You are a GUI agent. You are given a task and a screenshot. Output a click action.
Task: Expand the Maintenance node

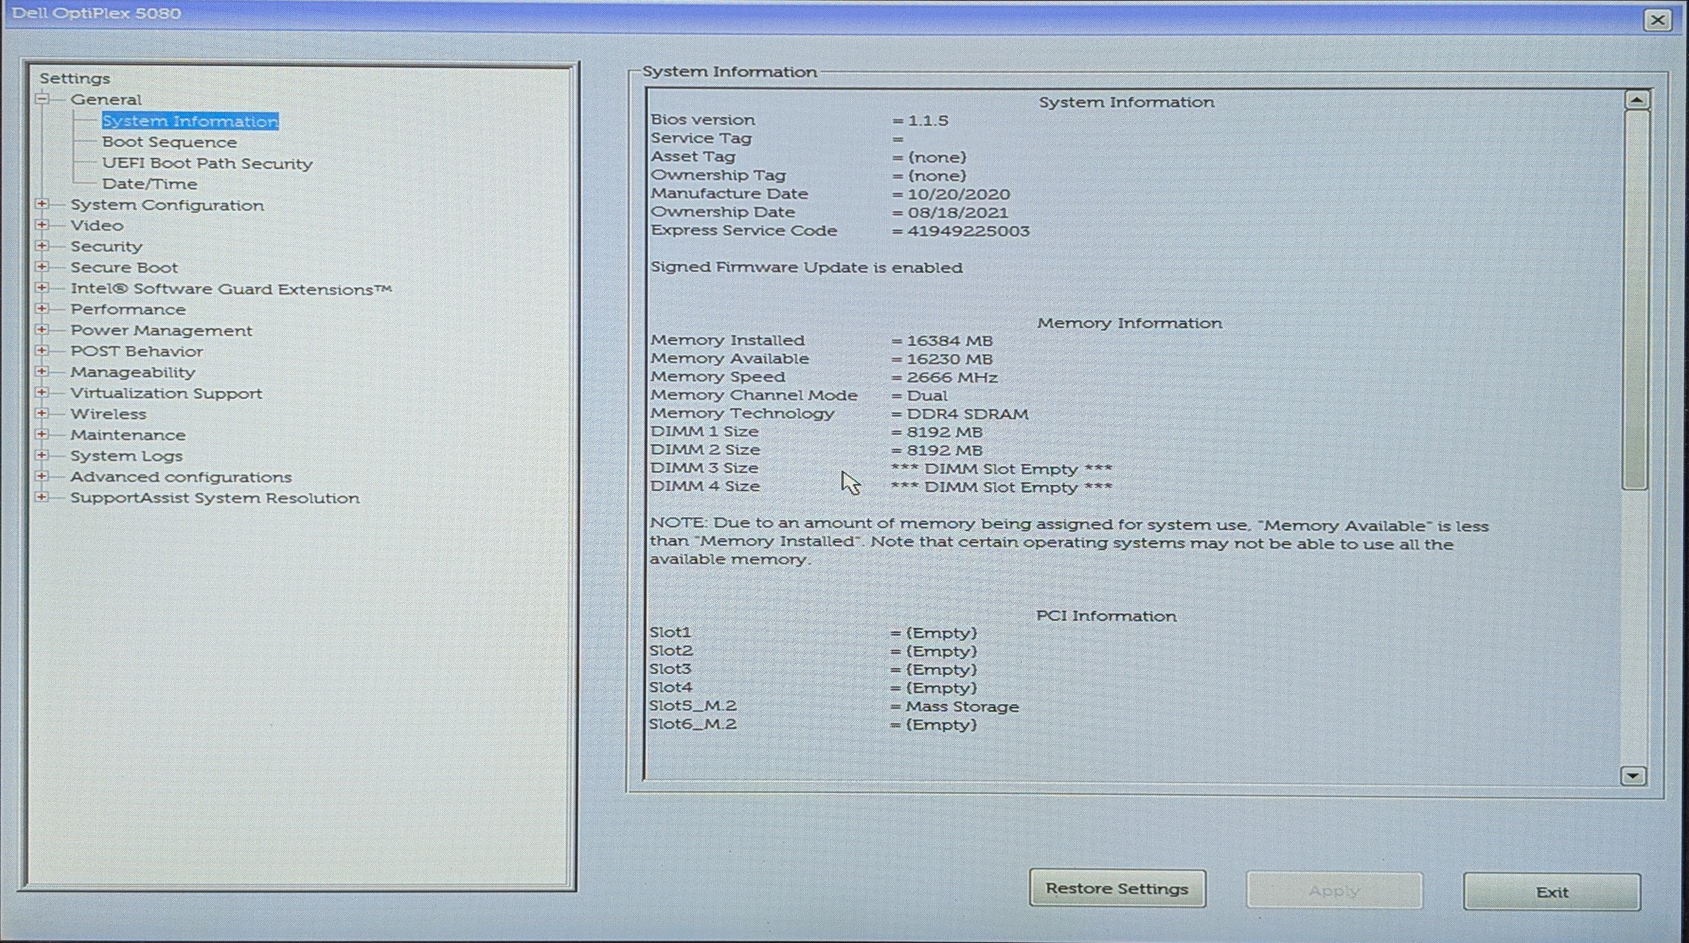[x=42, y=434]
